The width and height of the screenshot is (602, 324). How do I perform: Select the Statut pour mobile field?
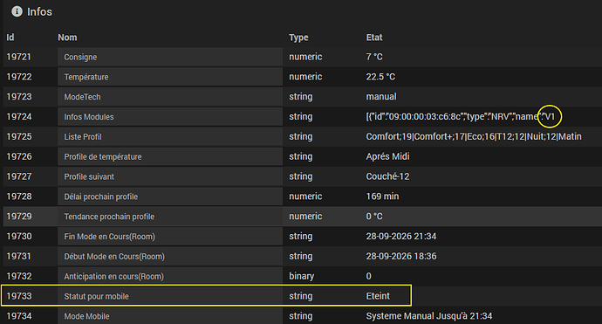(x=170, y=296)
